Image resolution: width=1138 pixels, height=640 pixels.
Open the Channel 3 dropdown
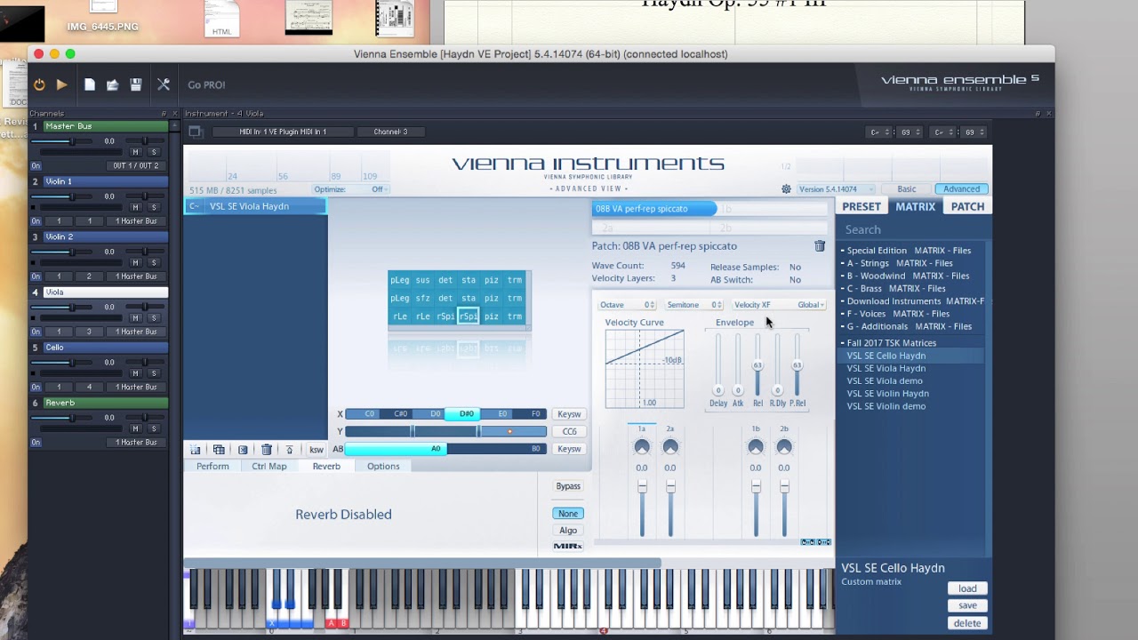[x=390, y=132]
